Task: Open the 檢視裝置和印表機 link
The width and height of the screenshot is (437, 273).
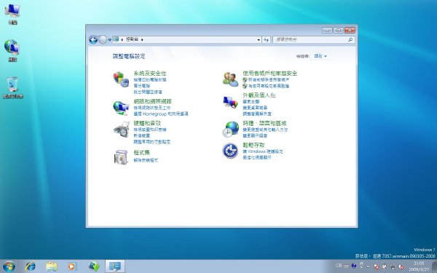Action: tap(150, 130)
